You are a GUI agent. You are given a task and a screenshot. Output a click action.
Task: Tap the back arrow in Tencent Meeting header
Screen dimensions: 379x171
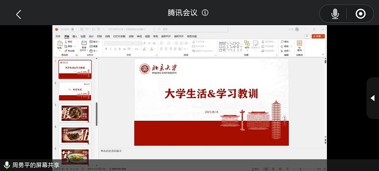click(18, 15)
